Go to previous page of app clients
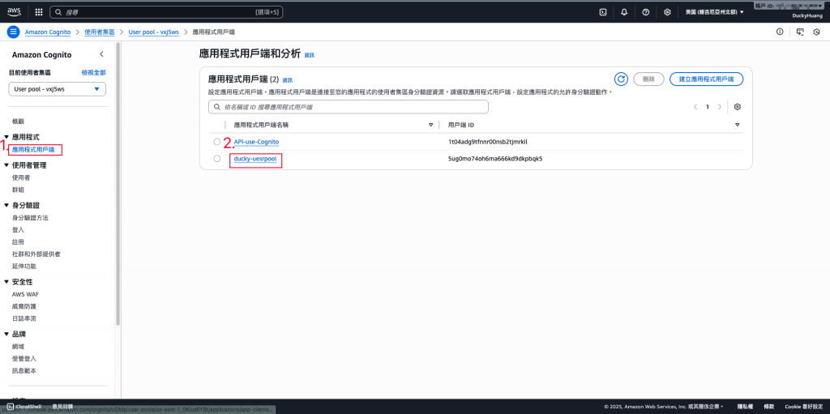The image size is (830, 414). click(695, 107)
